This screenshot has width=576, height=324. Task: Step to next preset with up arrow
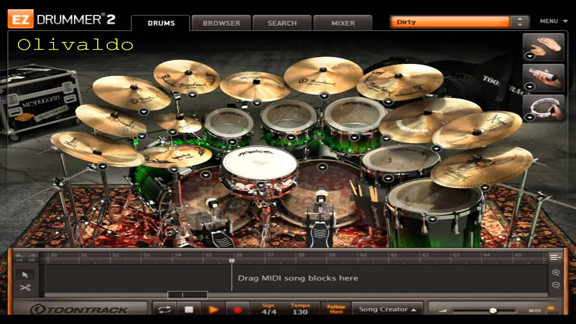(x=520, y=18)
